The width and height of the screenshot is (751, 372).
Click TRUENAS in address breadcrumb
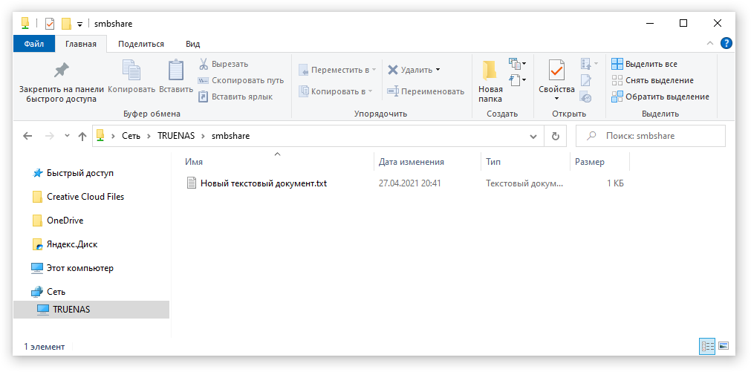176,136
